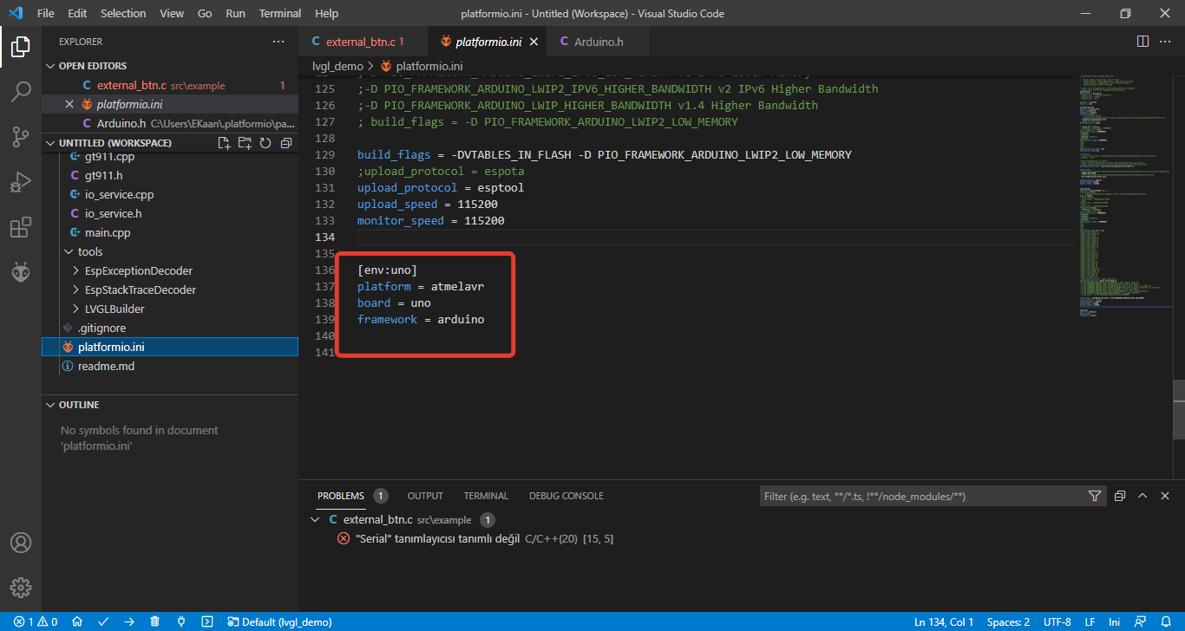Change language mode via Ini
This screenshot has width=1185, height=631.
[x=1115, y=621]
